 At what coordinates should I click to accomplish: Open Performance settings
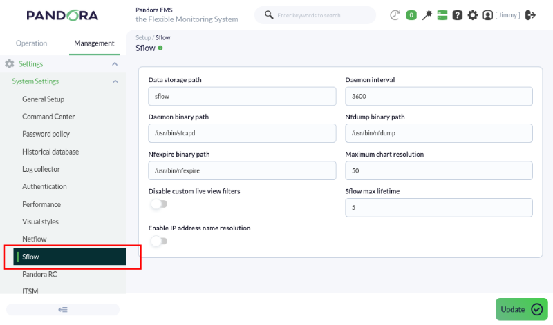click(x=41, y=204)
